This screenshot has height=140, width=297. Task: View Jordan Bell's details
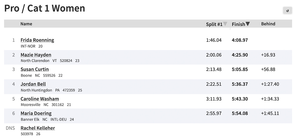click(x=33, y=84)
